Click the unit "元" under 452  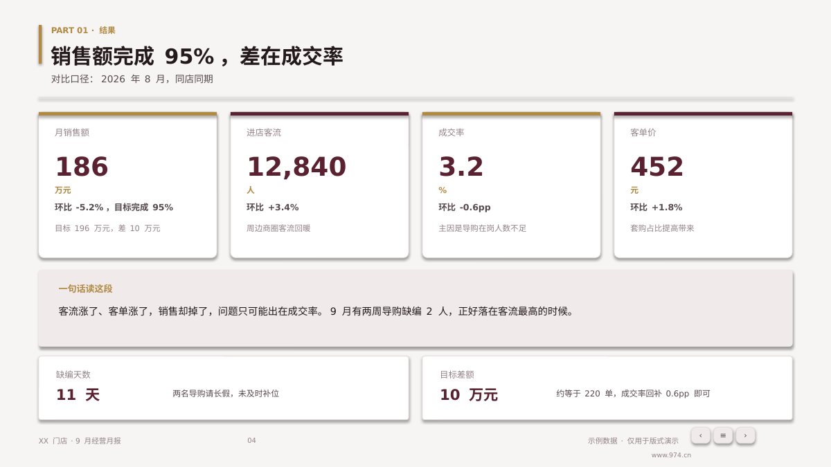(x=634, y=190)
